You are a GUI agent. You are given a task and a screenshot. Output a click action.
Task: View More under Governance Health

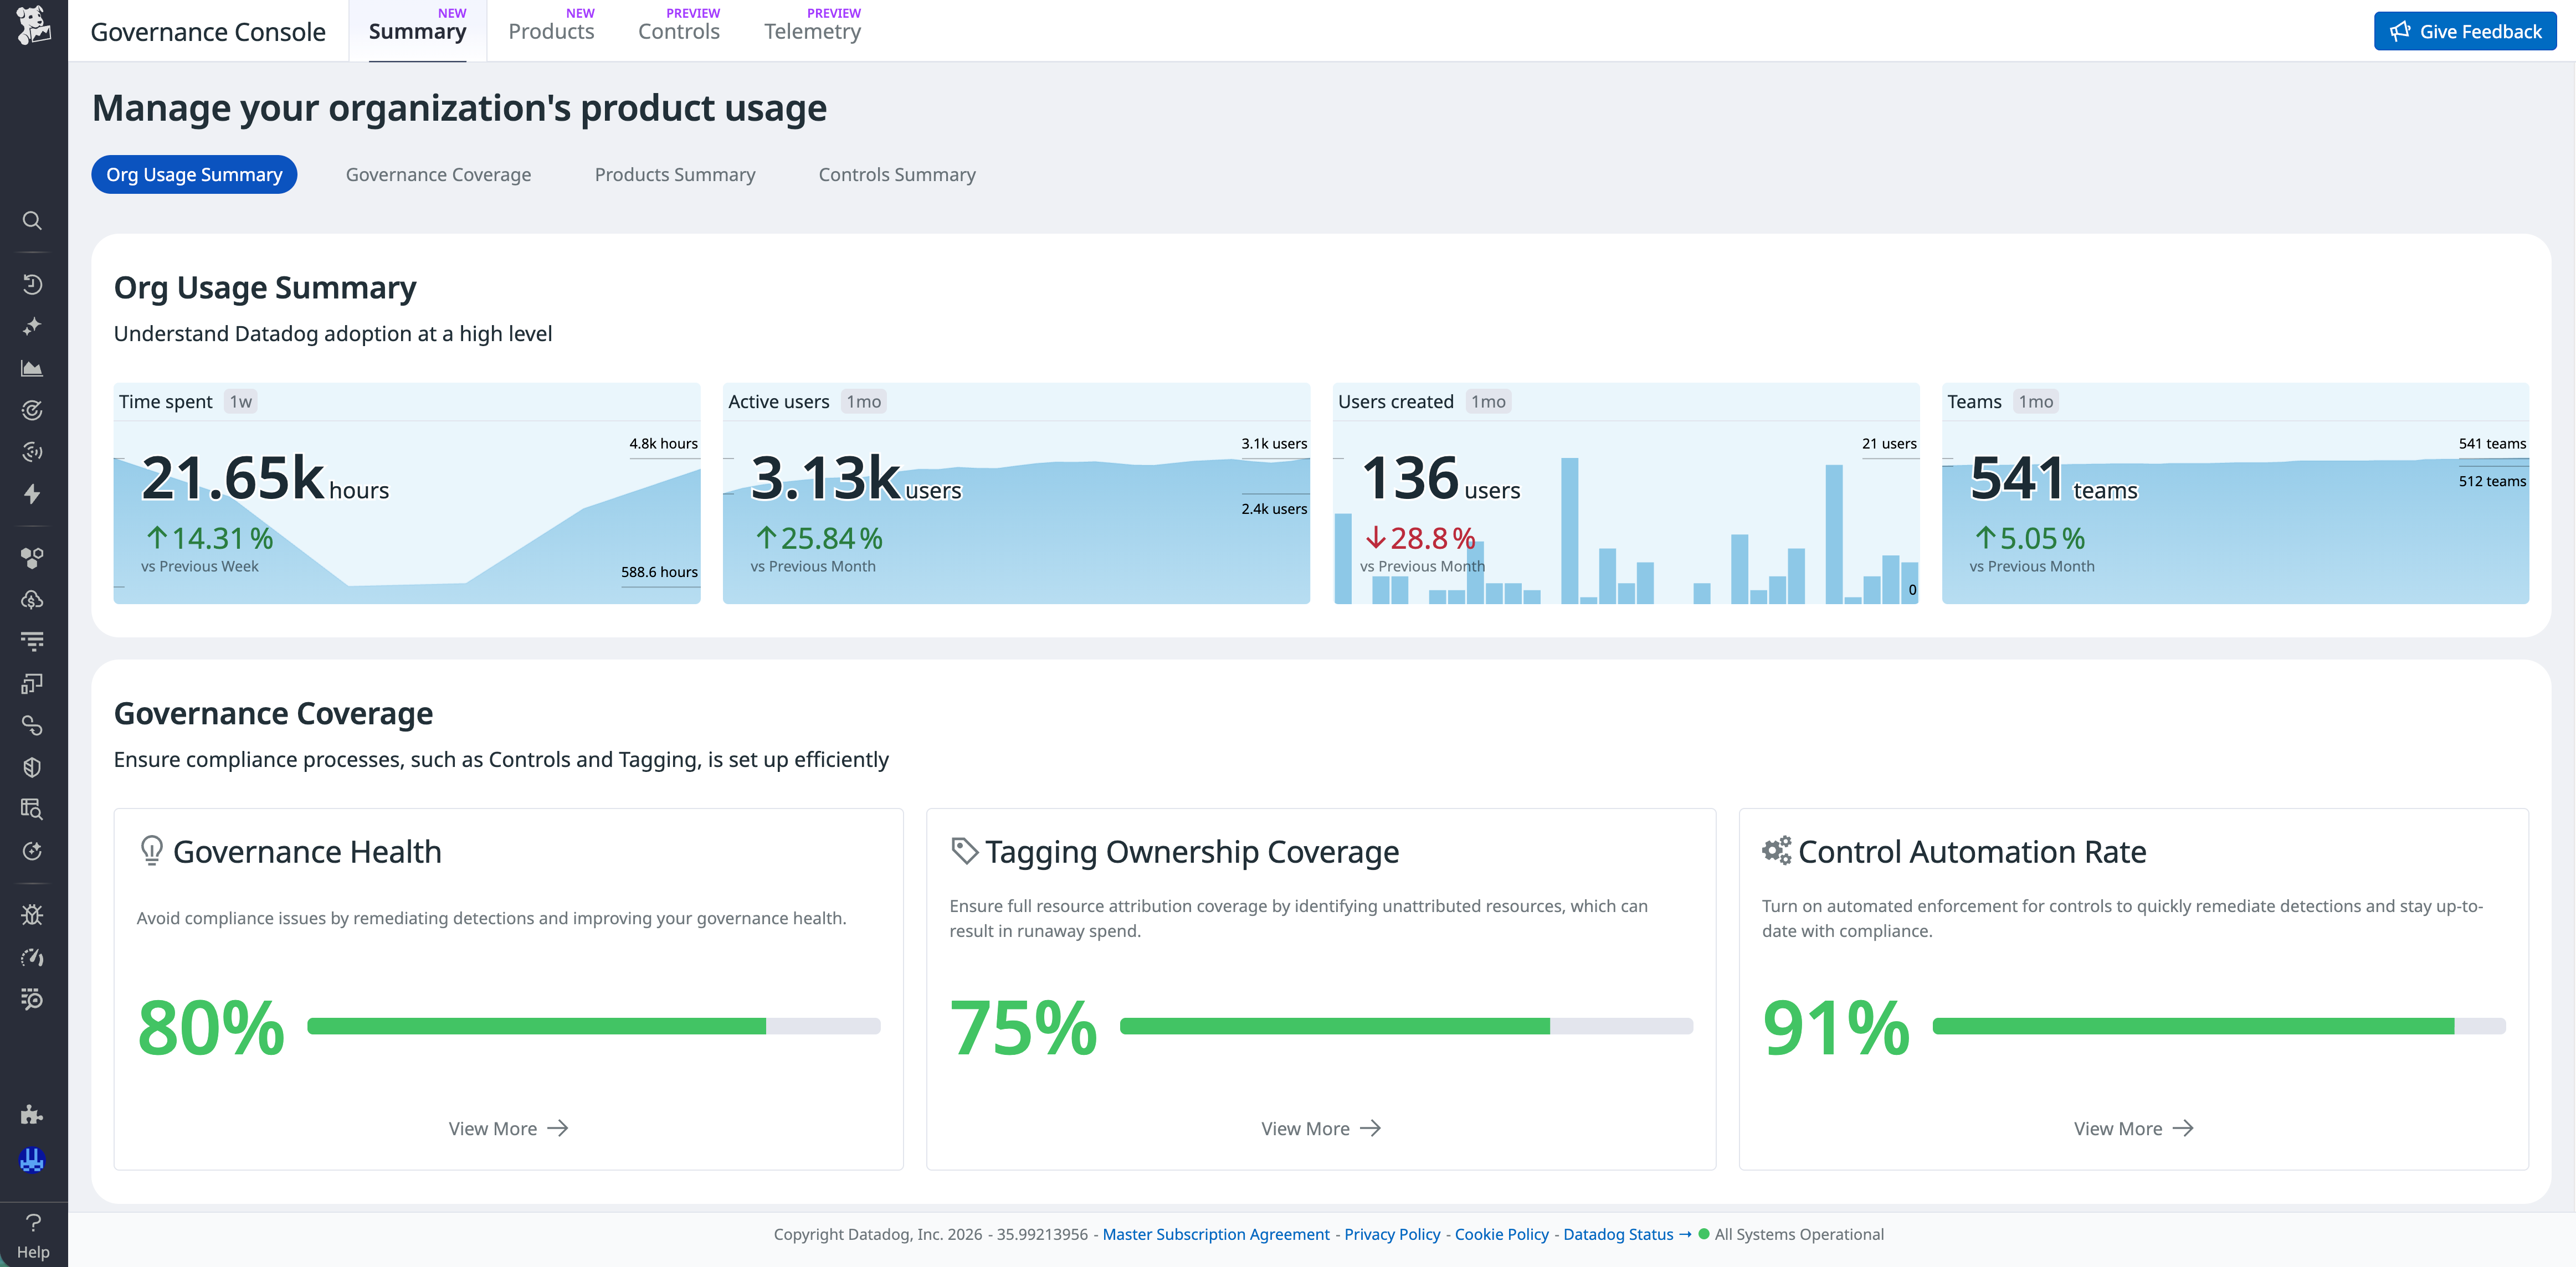click(x=507, y=1128)
